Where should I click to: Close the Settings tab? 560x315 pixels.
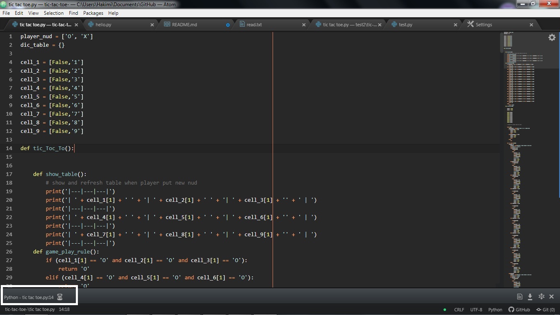pos(531,25)
